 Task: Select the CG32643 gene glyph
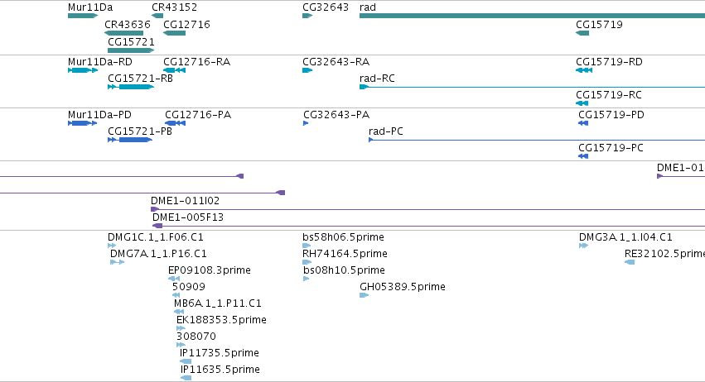point(307,16)
